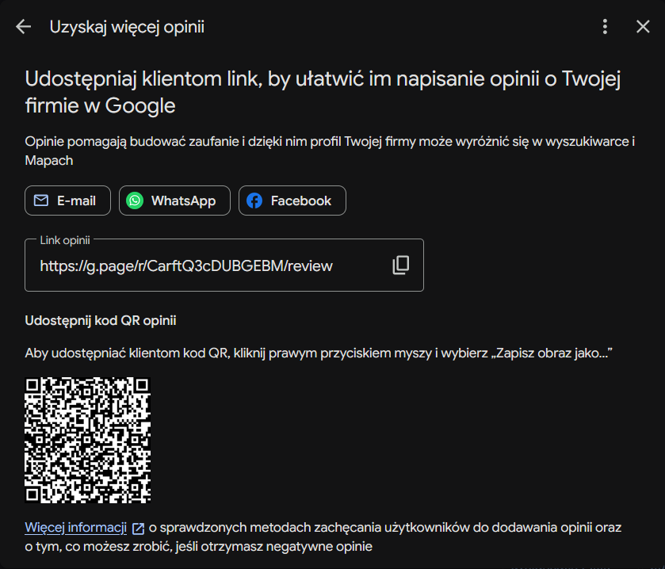
Task: Close the Uzyskaj więcej opinii dialog
Action: (x=643, y=27)
